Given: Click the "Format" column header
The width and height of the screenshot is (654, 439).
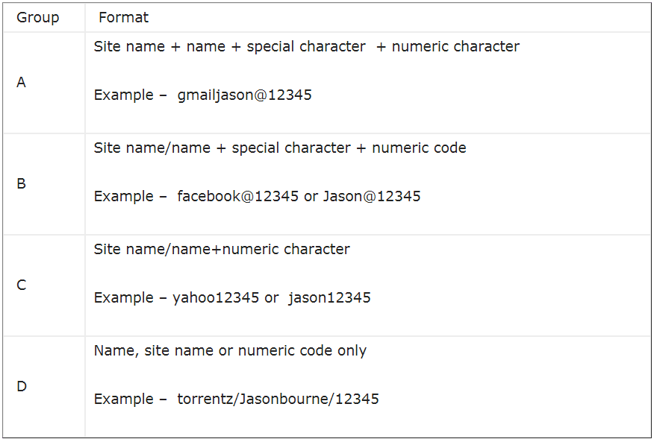Looking at the screenshot, I should 123,17.
